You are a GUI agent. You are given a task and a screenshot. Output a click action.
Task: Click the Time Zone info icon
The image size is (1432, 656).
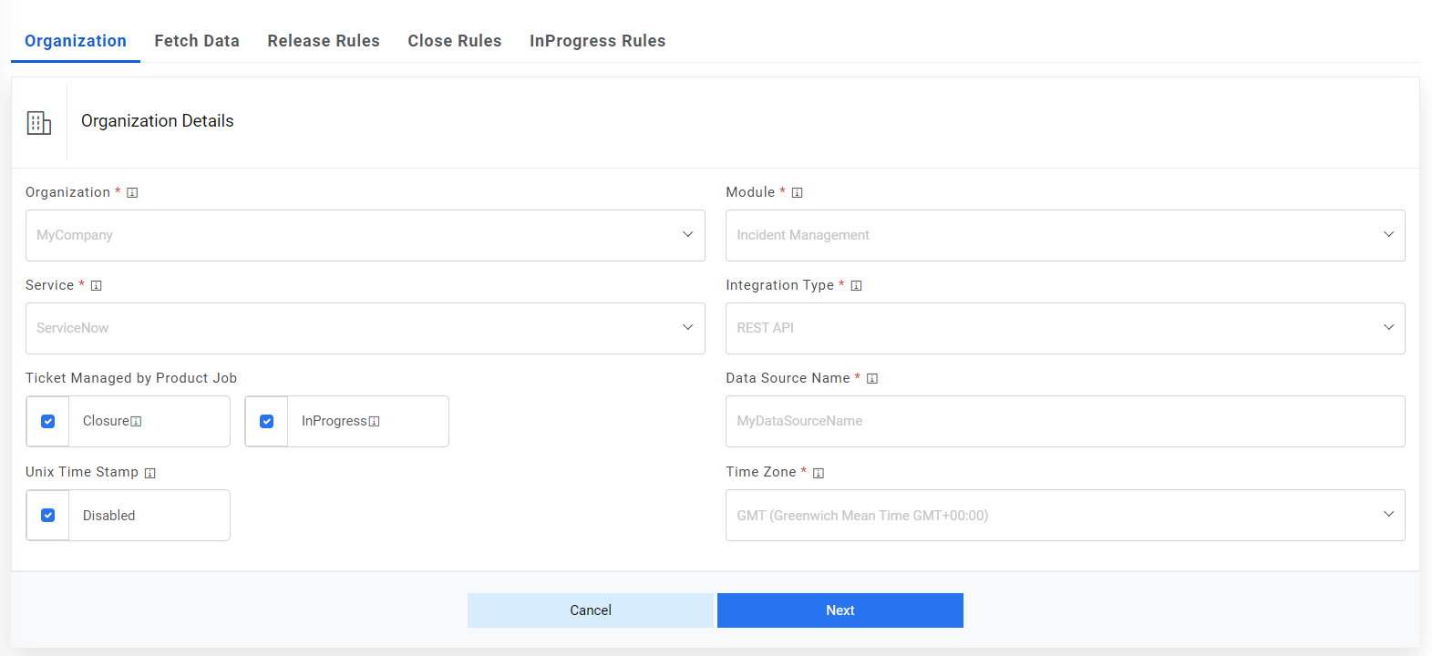(x=819, y=473)
